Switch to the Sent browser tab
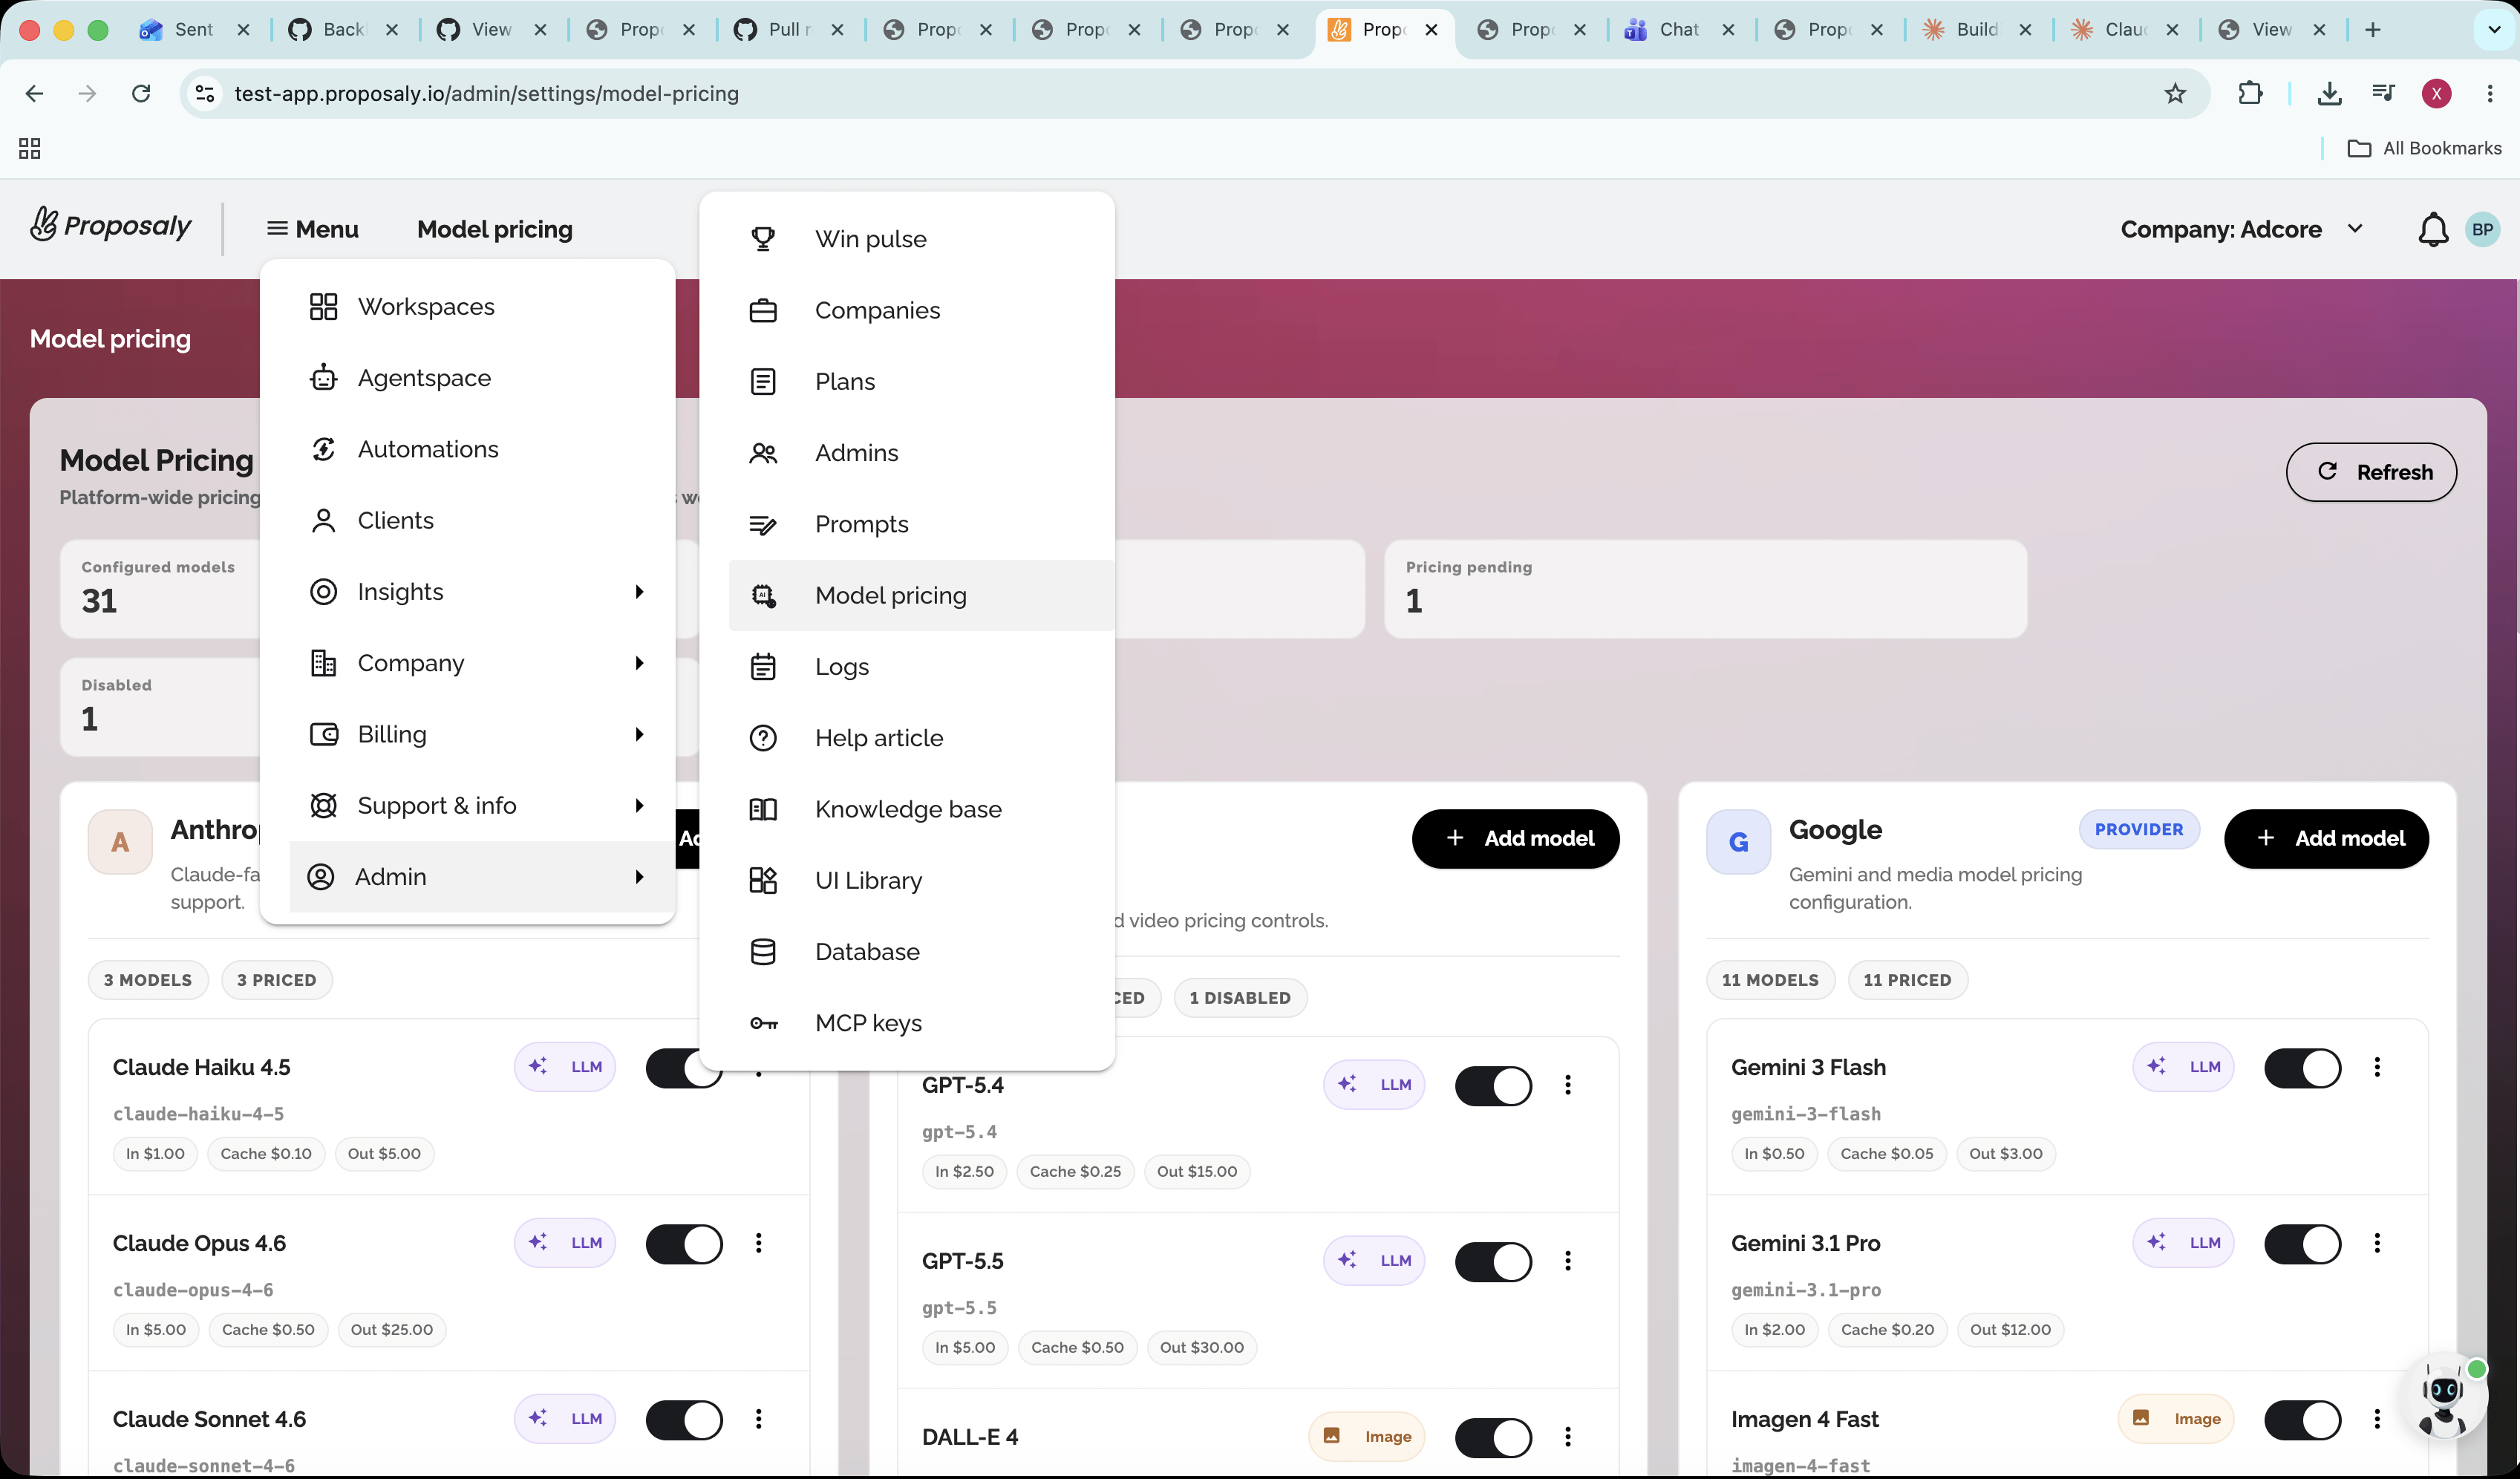The height and width of the screenshot is (1479, 2520). 196,30
